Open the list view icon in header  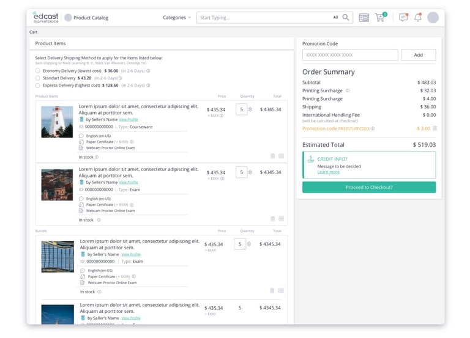coord(364,18)
